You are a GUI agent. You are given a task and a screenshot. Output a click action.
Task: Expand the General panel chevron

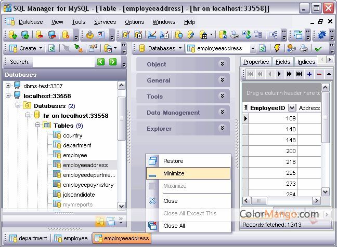click(x=222, y=80)
